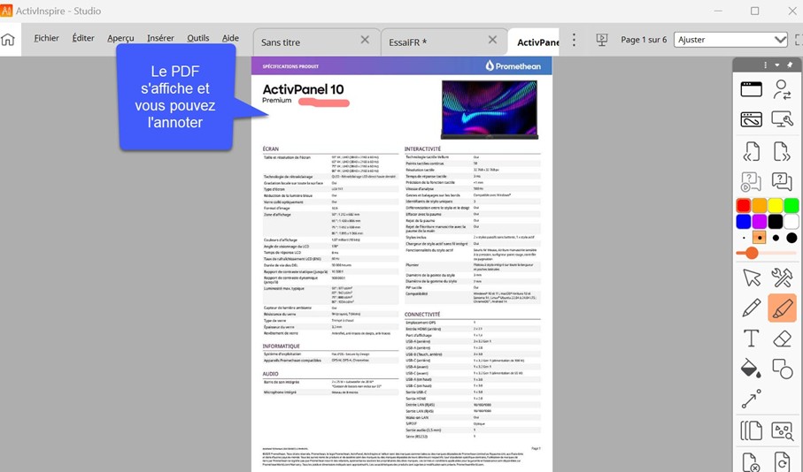Pick the orange color swatch
803x472 pixels.
coord(760,206)
